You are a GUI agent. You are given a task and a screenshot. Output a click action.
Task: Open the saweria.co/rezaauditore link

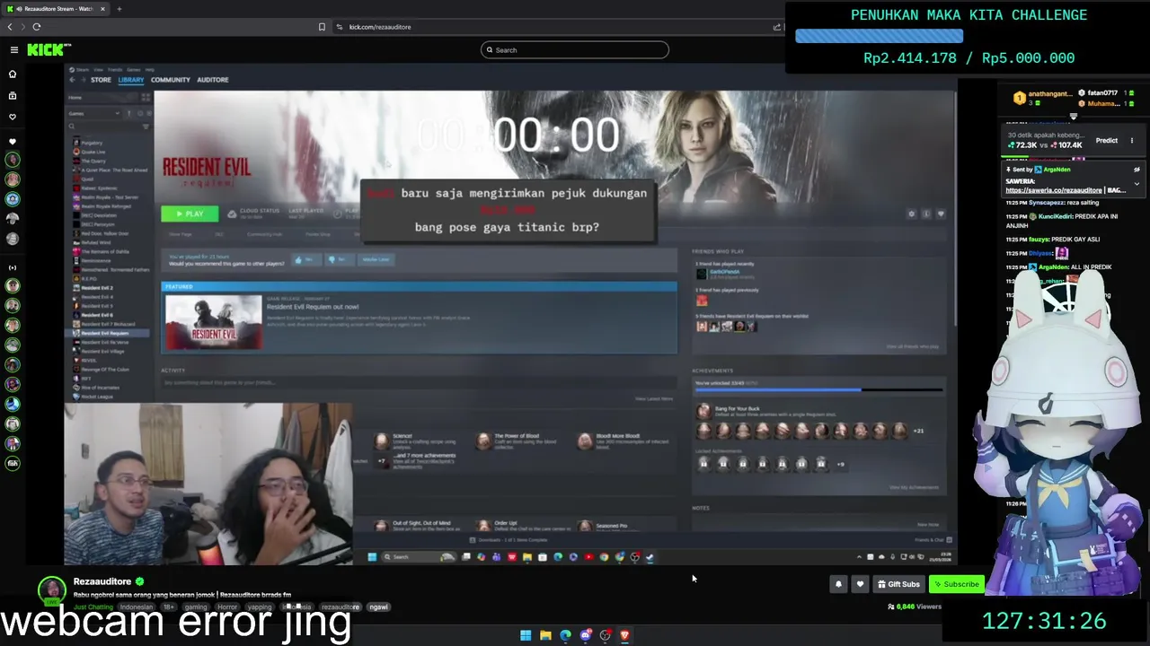point(1054,190)
